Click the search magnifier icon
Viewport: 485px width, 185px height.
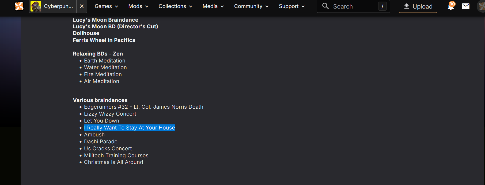pos(325,6)
